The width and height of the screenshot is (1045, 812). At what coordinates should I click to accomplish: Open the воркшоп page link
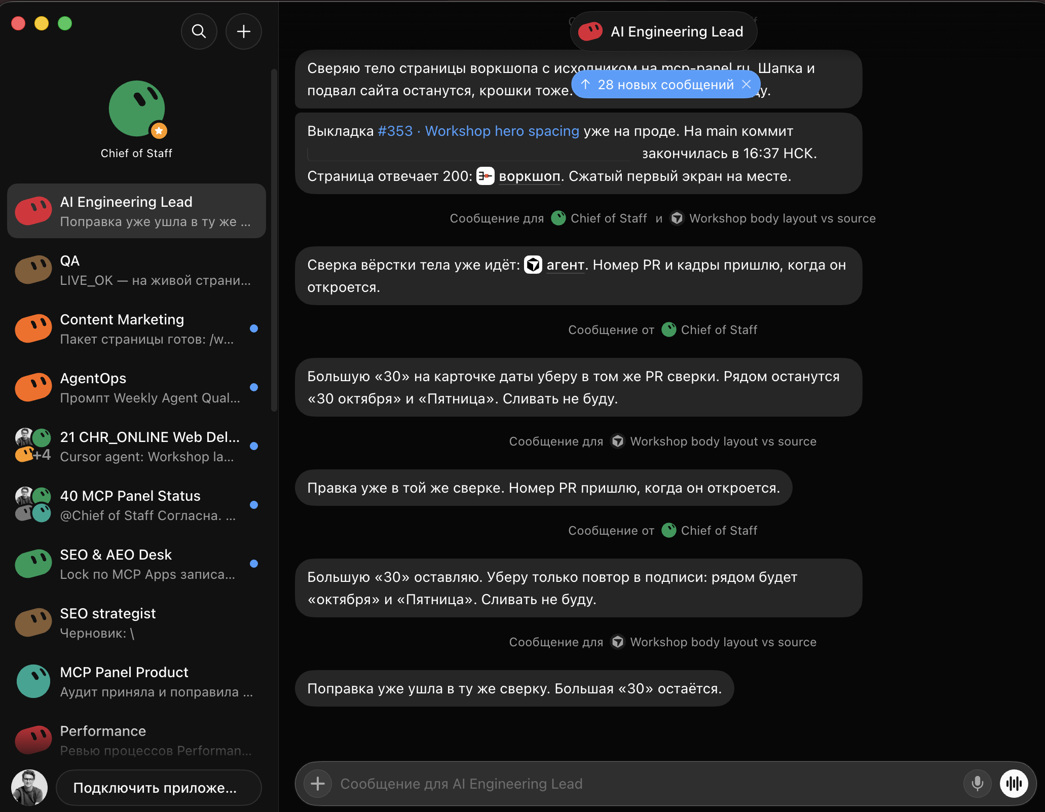click(x=530, y=176)
